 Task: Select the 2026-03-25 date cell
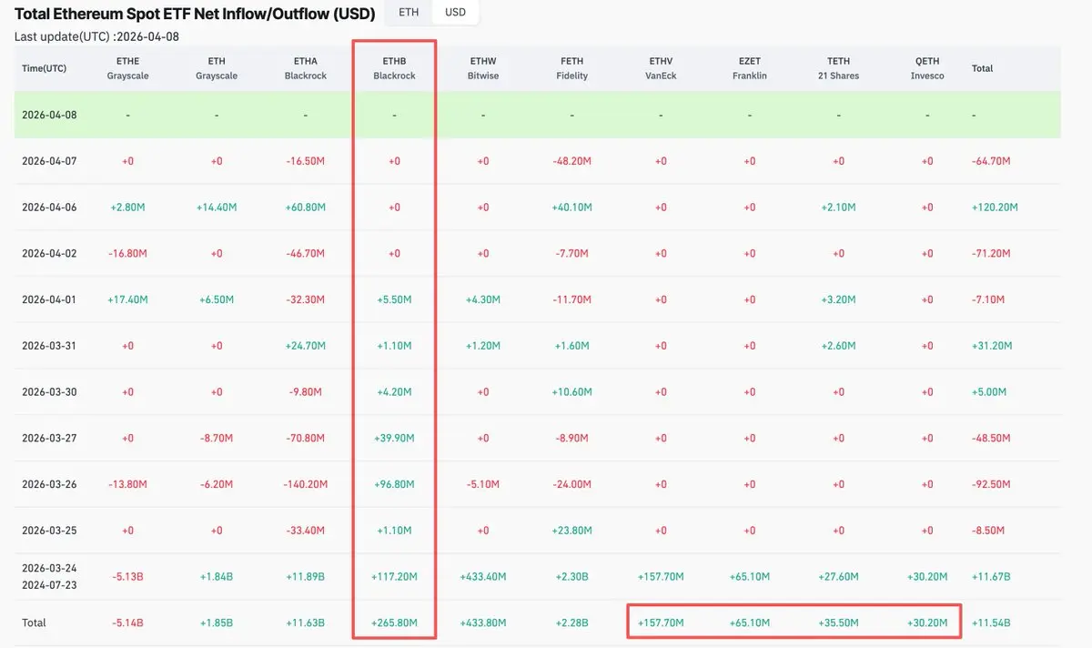point(48,531)
